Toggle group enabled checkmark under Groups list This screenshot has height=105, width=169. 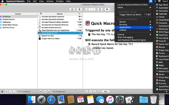click(x=14, y=91)
